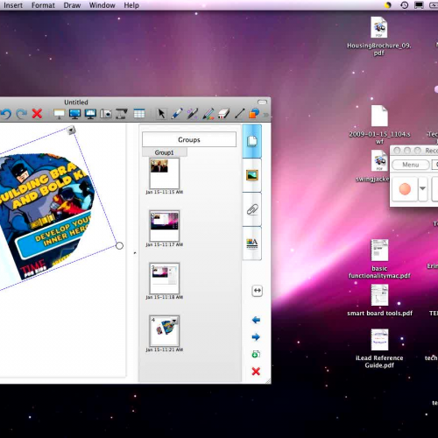438x438 pixels.
Task: Open the Help menu
Action: (131, 5)
